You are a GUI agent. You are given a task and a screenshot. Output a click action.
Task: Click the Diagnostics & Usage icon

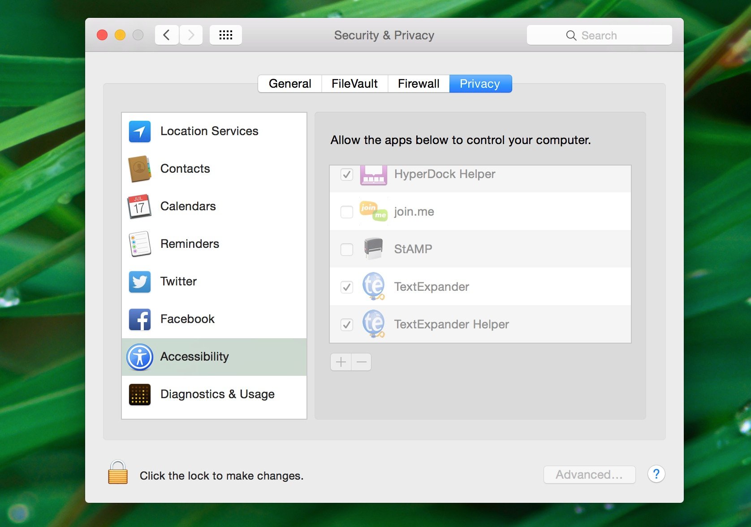[140, 395]
